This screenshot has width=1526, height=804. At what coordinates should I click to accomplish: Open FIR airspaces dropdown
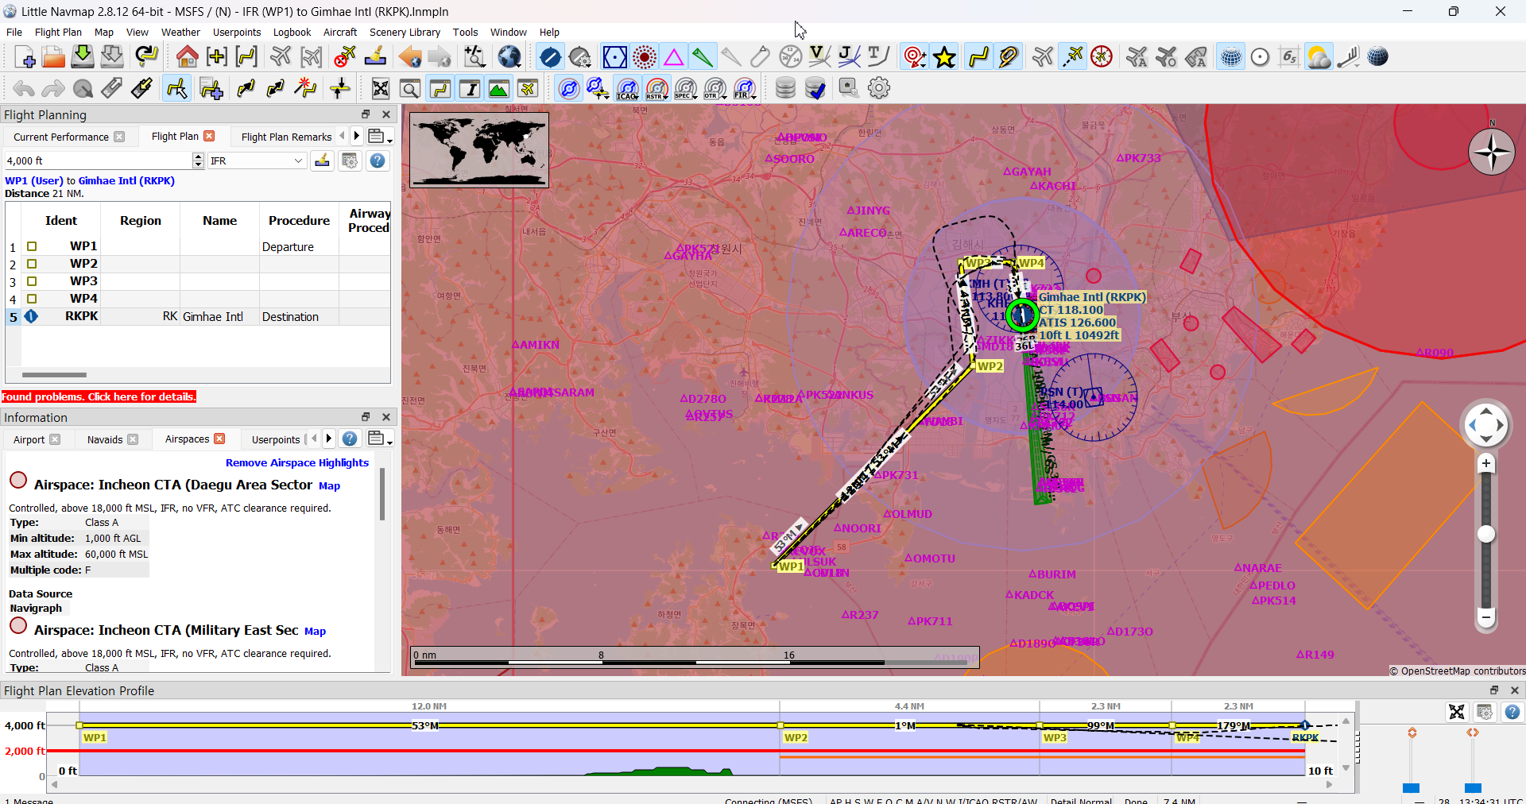[745, 88]
